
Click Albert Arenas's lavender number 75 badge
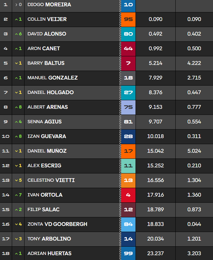(128, 107)
